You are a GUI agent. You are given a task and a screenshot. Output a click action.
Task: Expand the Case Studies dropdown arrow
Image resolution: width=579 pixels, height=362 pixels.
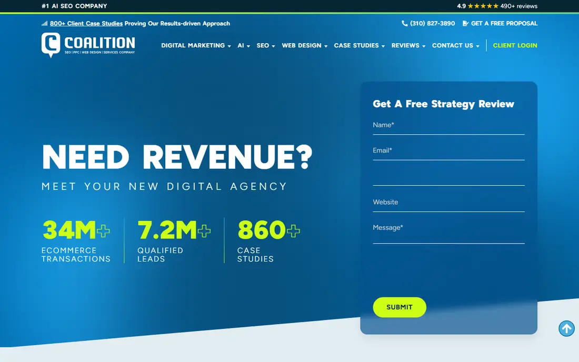click(x=383, y=46)
